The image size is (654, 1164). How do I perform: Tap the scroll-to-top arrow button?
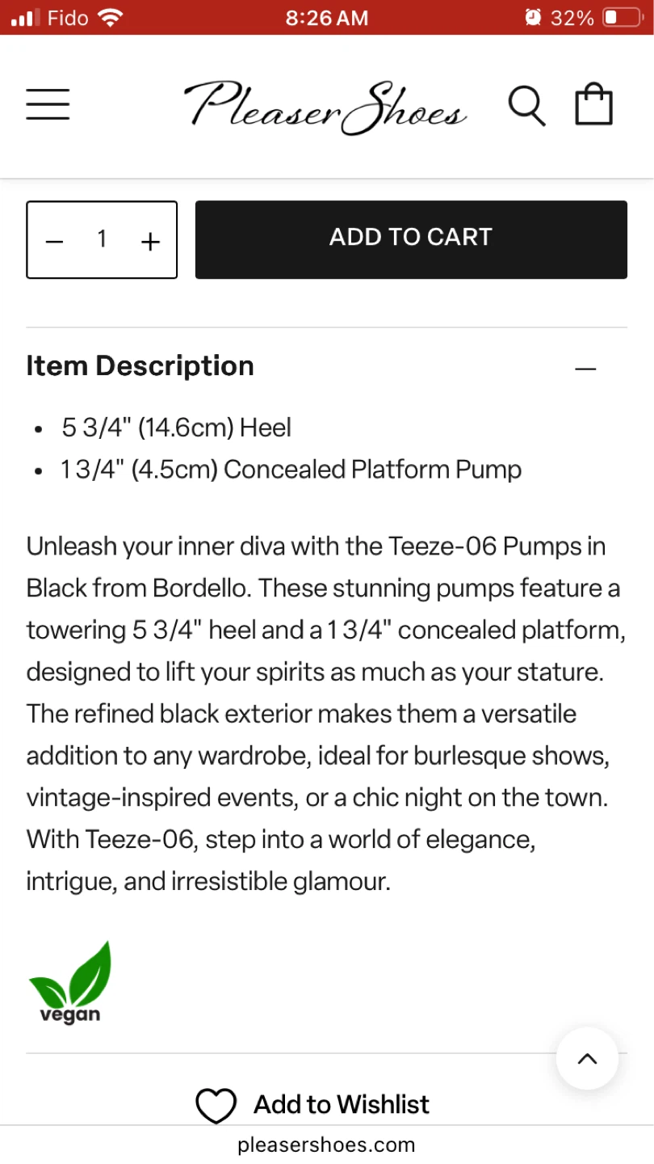pyautogui.click(x=587, y=1059)
